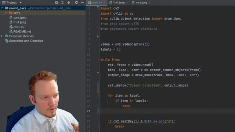This screenshot has height=132, width=235.
Task: Click "cv2.waitKey(1)" on line 23
Action: coord(126,121)
